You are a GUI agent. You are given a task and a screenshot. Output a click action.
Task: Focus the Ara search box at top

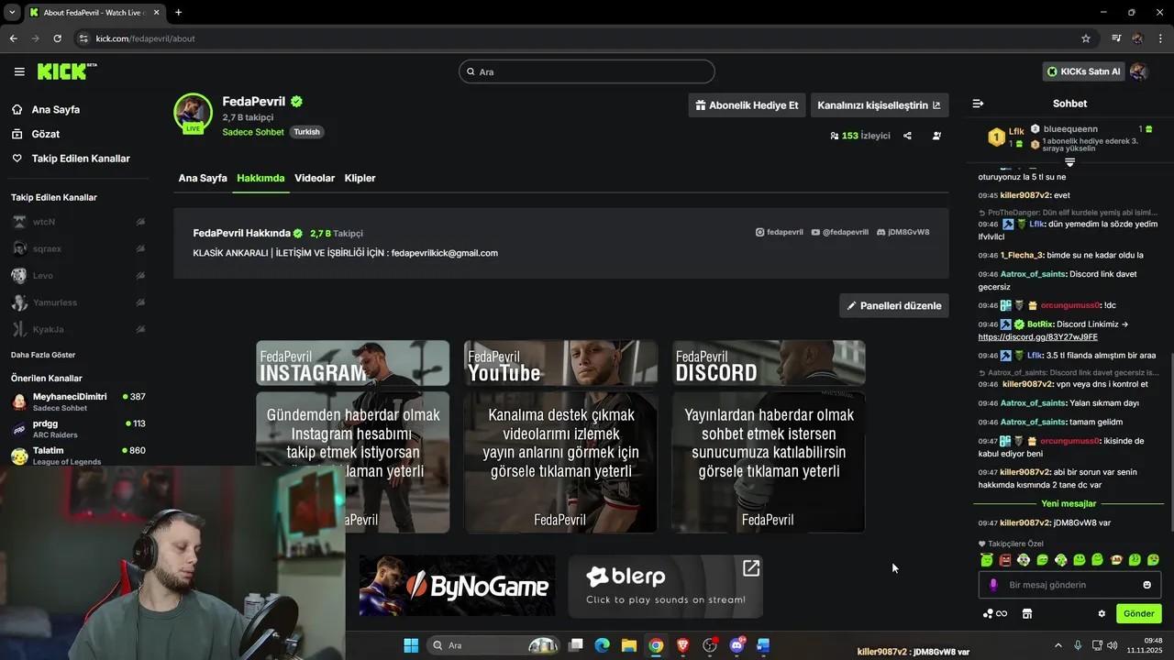587,71
